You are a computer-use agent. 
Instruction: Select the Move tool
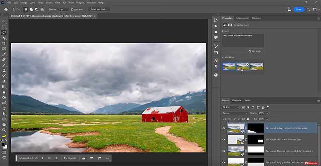(x=4, y=22)
